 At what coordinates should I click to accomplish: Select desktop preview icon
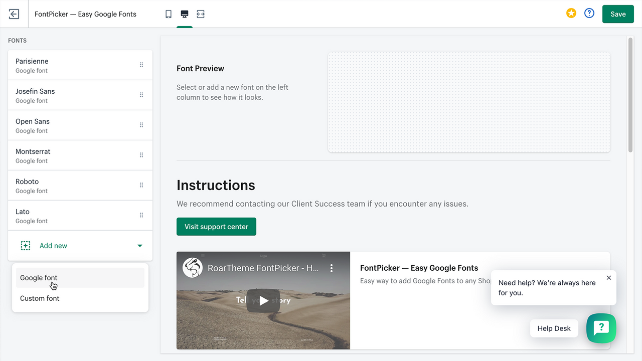(185, 14)
